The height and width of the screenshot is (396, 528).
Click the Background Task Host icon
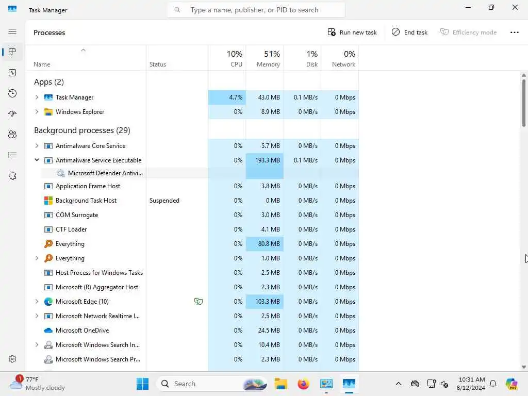click(x=48, y=201)
